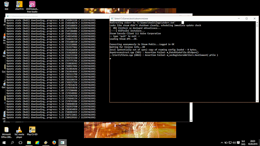Click the 'Redirecting stderr to' line

coord(142,23)
